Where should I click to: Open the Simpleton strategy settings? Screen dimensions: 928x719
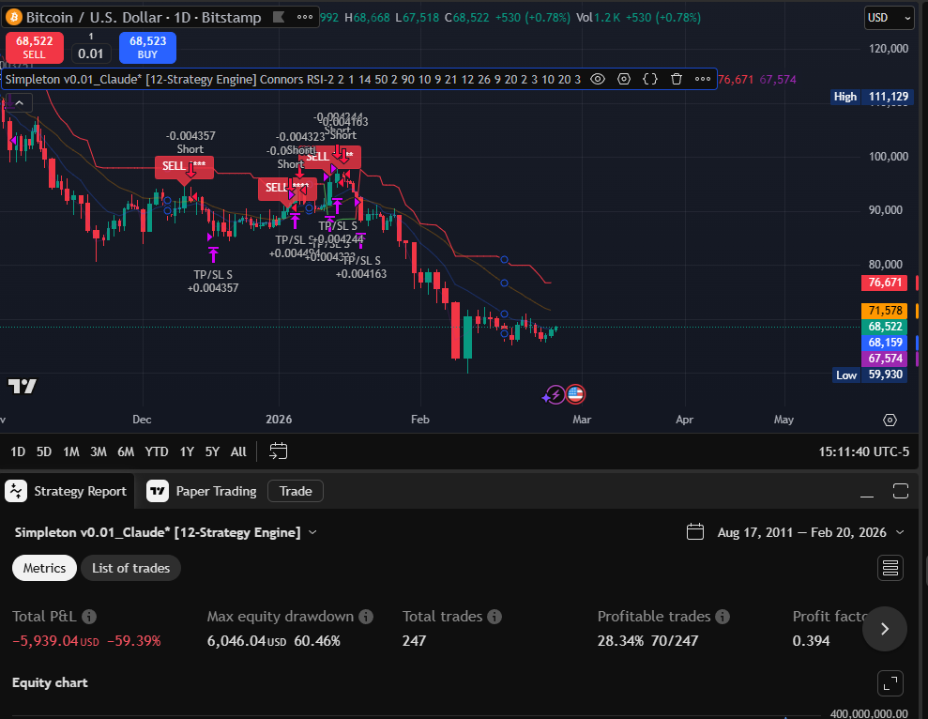(624, 79)
